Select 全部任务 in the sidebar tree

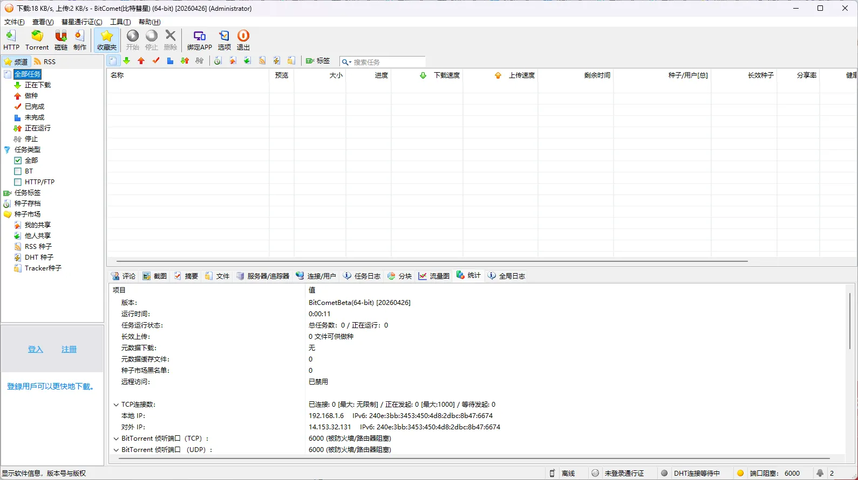28,74
